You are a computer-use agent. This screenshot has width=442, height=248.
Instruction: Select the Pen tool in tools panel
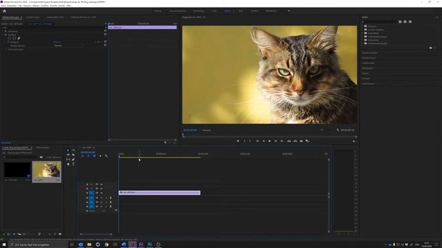pyautogui.click(x=73, y=159)
